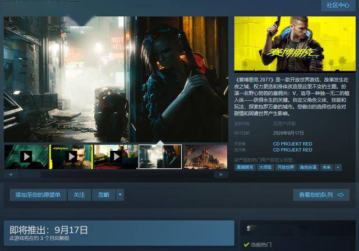The image size is (359, 251).
Task: Select the 开放世界 tag
Action: tap(286, 168)
